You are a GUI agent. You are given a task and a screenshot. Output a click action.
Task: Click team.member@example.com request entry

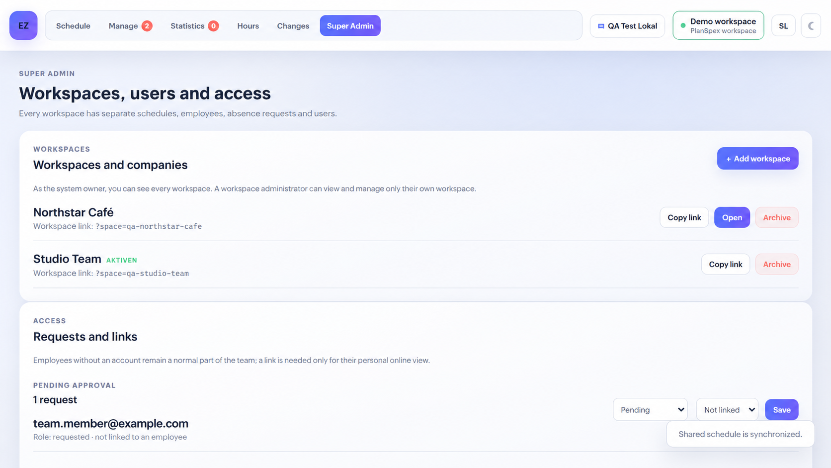(111, 423)
